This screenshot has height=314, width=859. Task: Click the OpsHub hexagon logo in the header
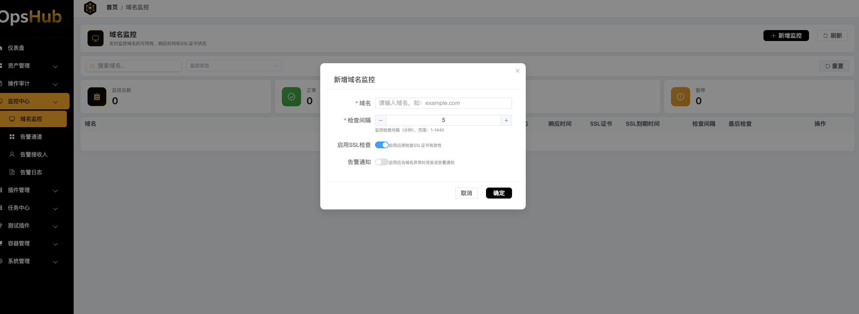[90, 8]
